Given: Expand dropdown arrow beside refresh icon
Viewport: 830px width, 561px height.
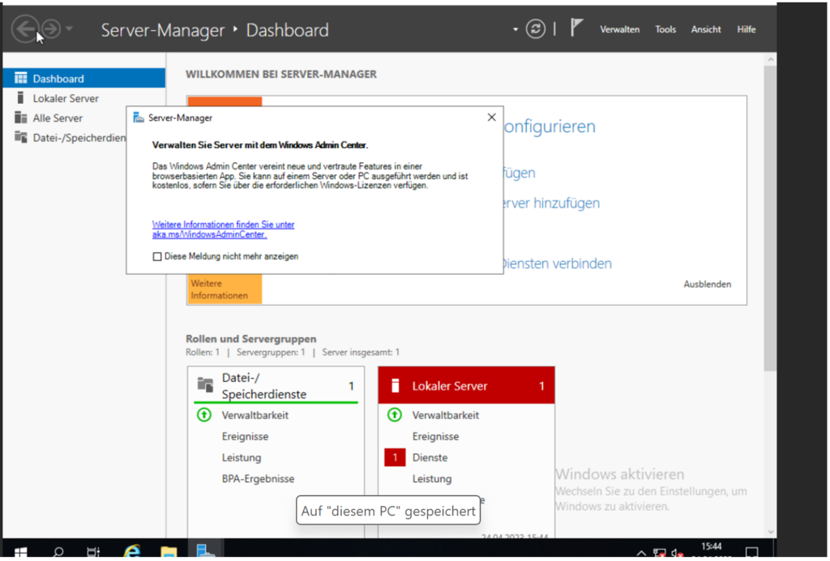Looking at the screenshot, I should [x=515, y=30].
